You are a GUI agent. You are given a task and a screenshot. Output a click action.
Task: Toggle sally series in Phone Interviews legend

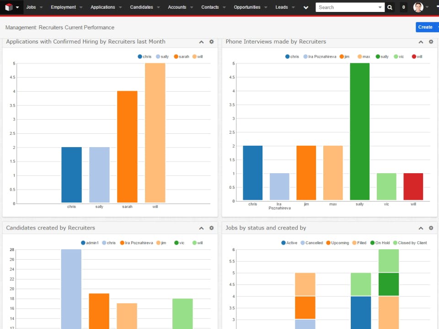(382, 57)
